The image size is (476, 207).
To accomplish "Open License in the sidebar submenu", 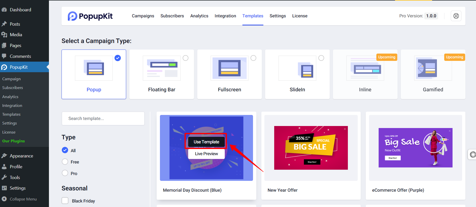I will (9, 132).
